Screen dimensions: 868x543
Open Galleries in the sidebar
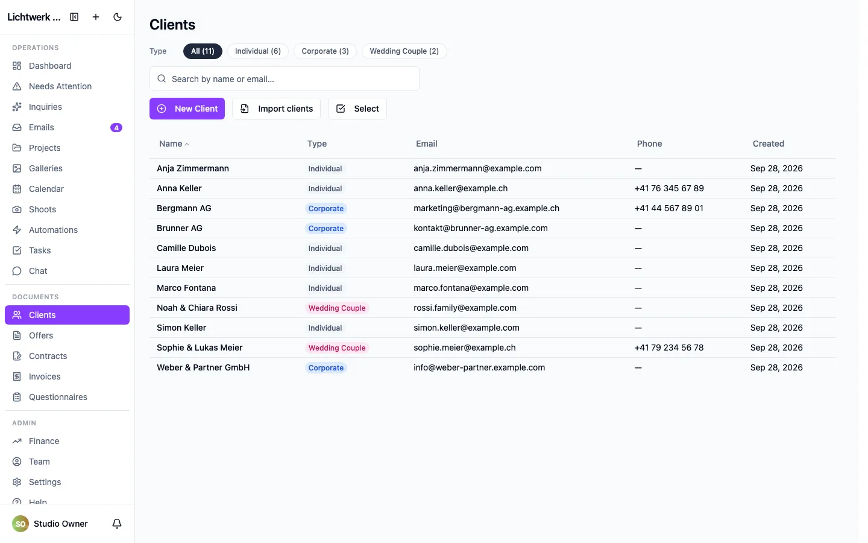coord(67,168)
